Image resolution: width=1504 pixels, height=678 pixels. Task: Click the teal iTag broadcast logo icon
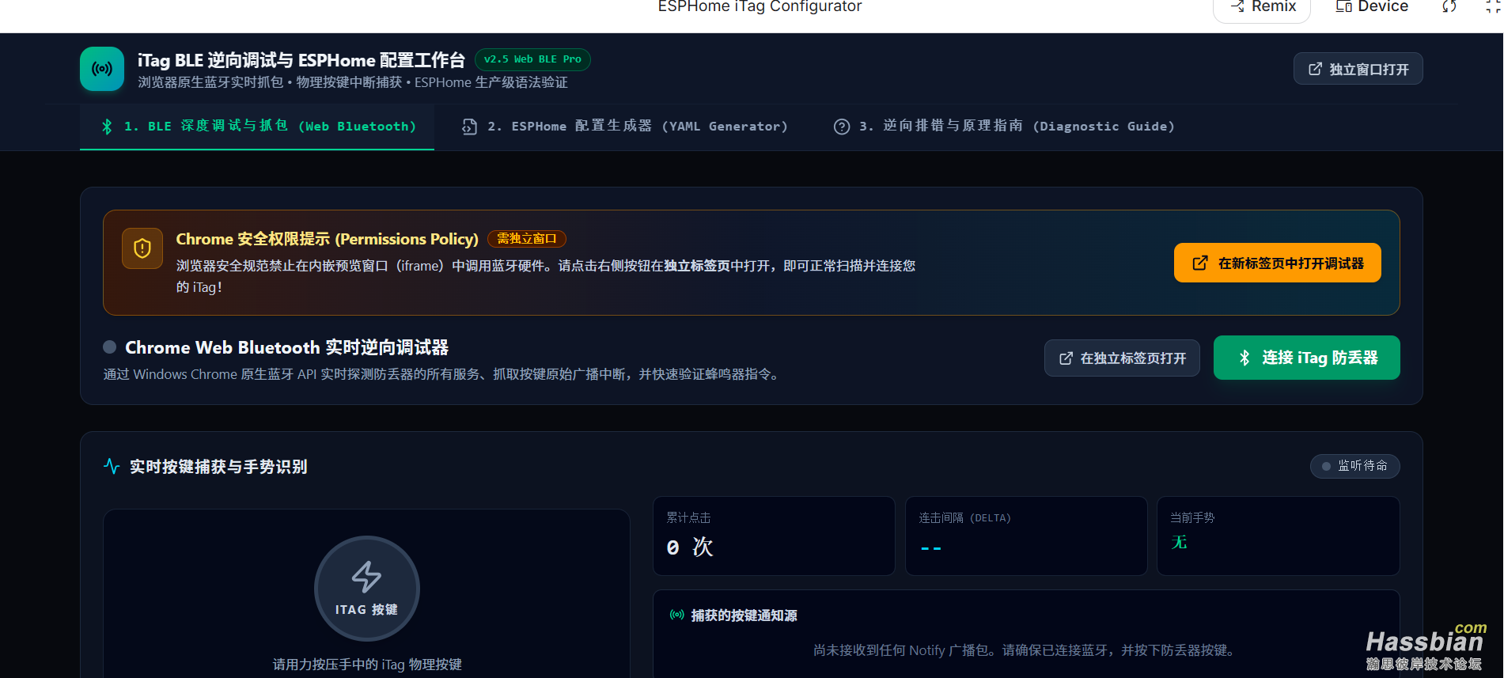coord(102,69)
